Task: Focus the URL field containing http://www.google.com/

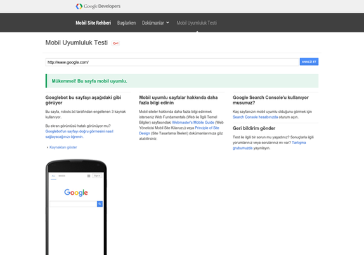Action: pos(172,62)
